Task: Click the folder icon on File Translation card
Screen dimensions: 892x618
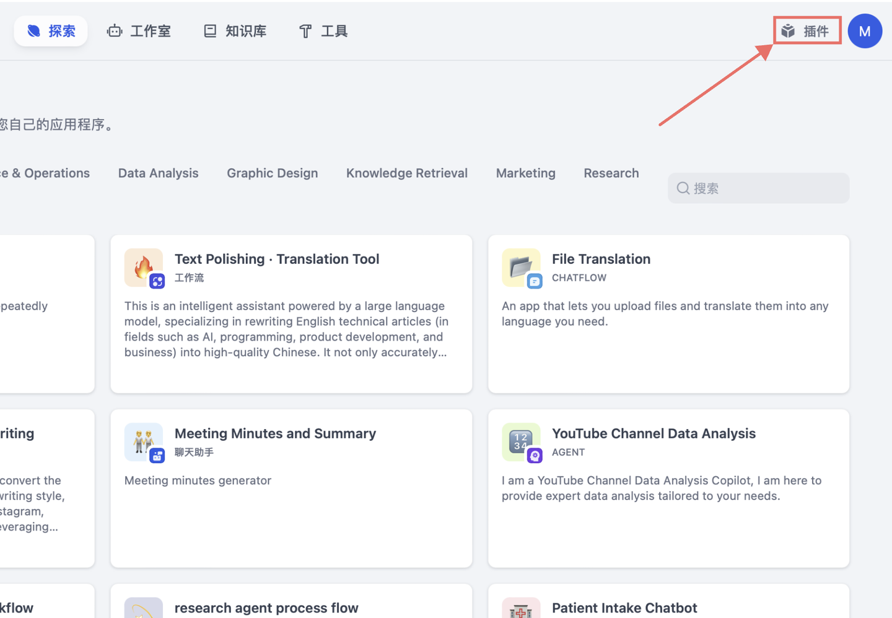Action: 521,266
